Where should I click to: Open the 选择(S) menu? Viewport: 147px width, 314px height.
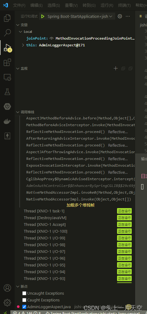coord(54,6)
